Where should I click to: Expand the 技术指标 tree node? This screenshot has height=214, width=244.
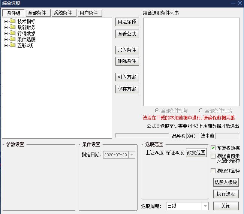pos(6,21)
